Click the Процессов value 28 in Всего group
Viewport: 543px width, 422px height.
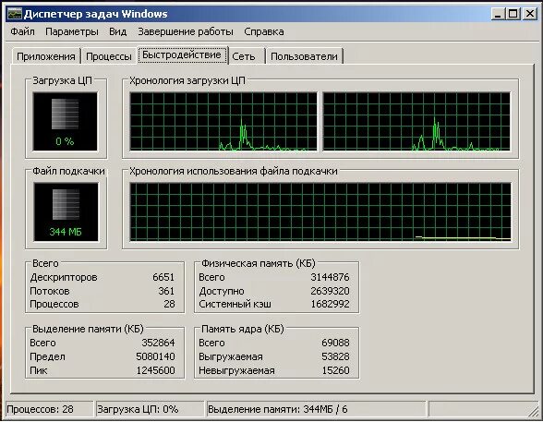tap(169, 304)
